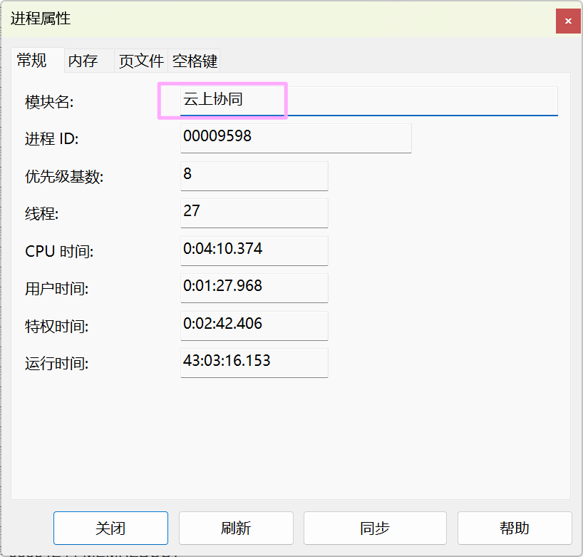Select the 特权时间 value field
This screenshot has width=583, height=557.
pos(254,325)
